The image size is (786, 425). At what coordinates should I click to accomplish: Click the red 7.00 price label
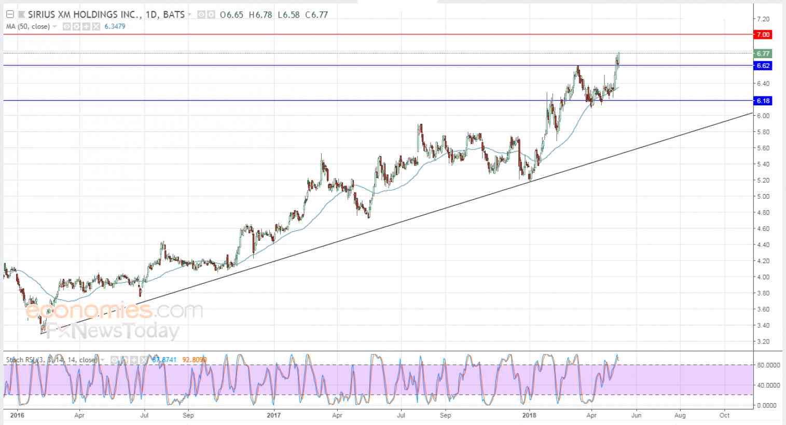click(763, 35)
